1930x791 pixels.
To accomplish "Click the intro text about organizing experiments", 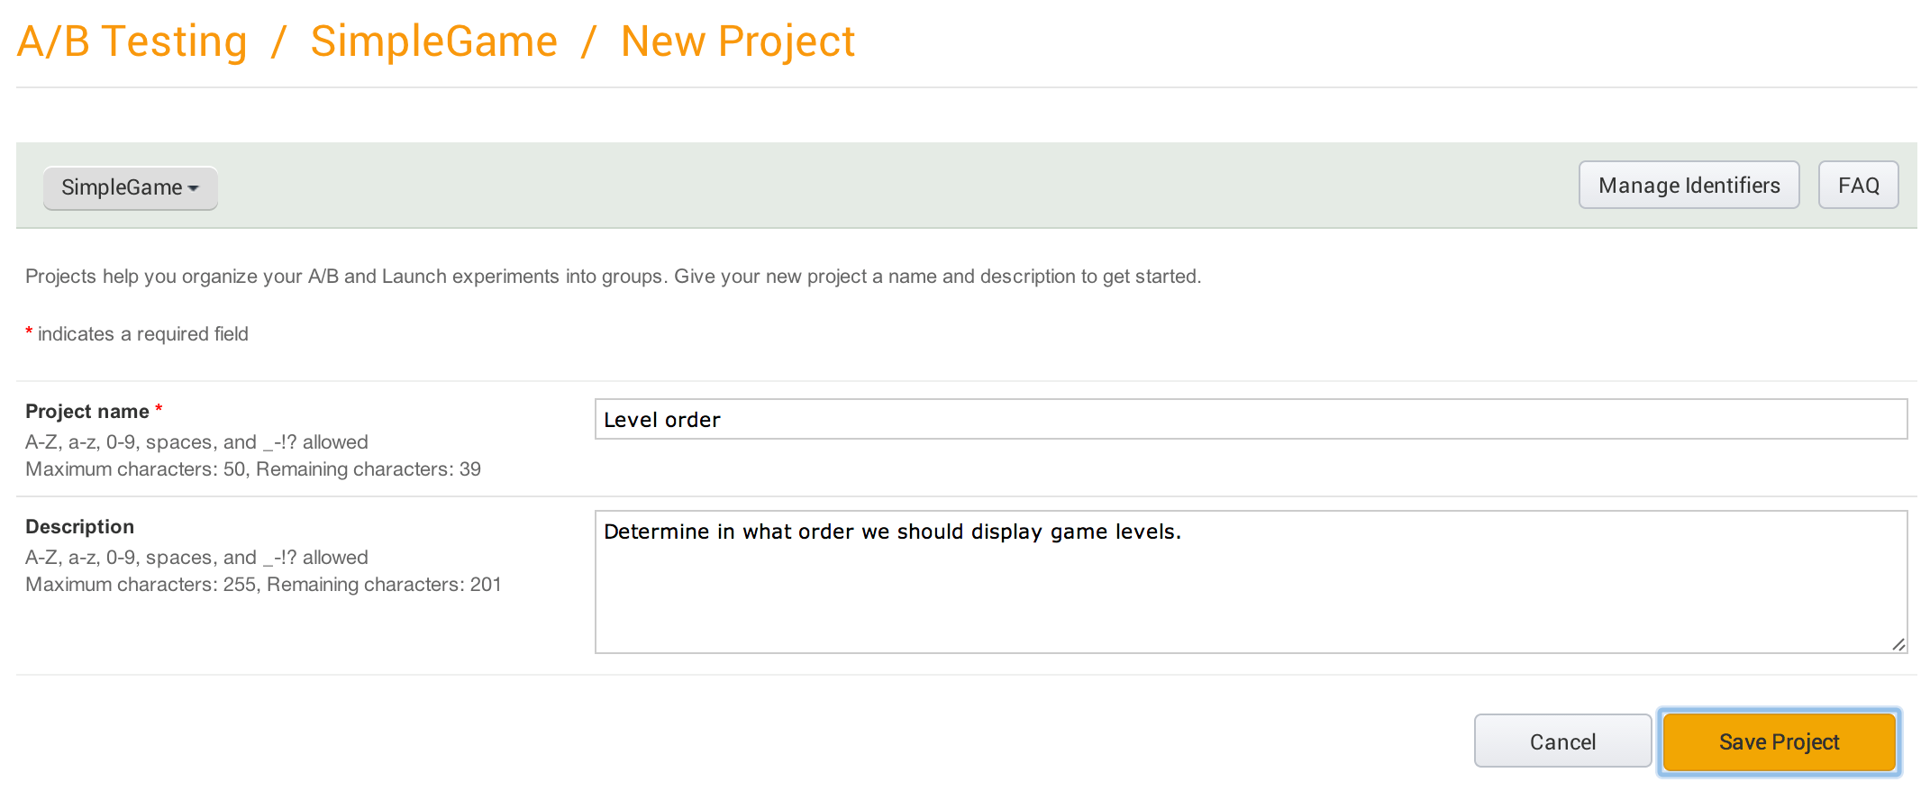I will 613,277.
